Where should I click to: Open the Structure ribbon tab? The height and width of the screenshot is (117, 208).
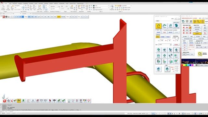click(15, 4)
